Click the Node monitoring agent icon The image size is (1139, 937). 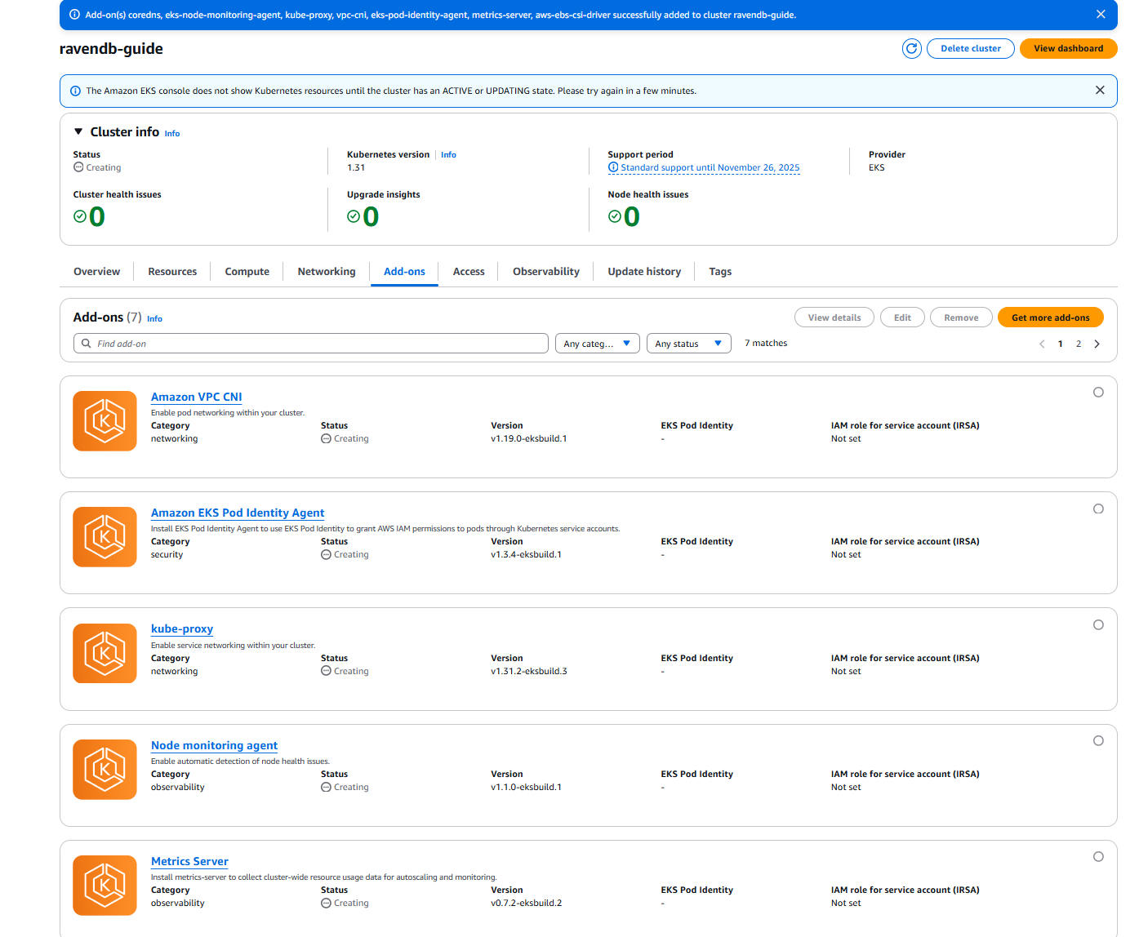coord(105,770)
